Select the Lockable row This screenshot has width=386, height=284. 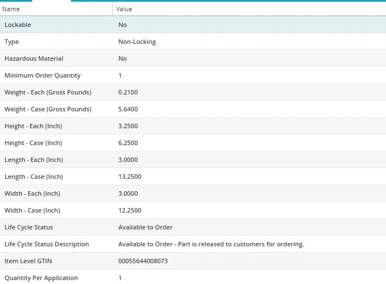coord(18,25)
